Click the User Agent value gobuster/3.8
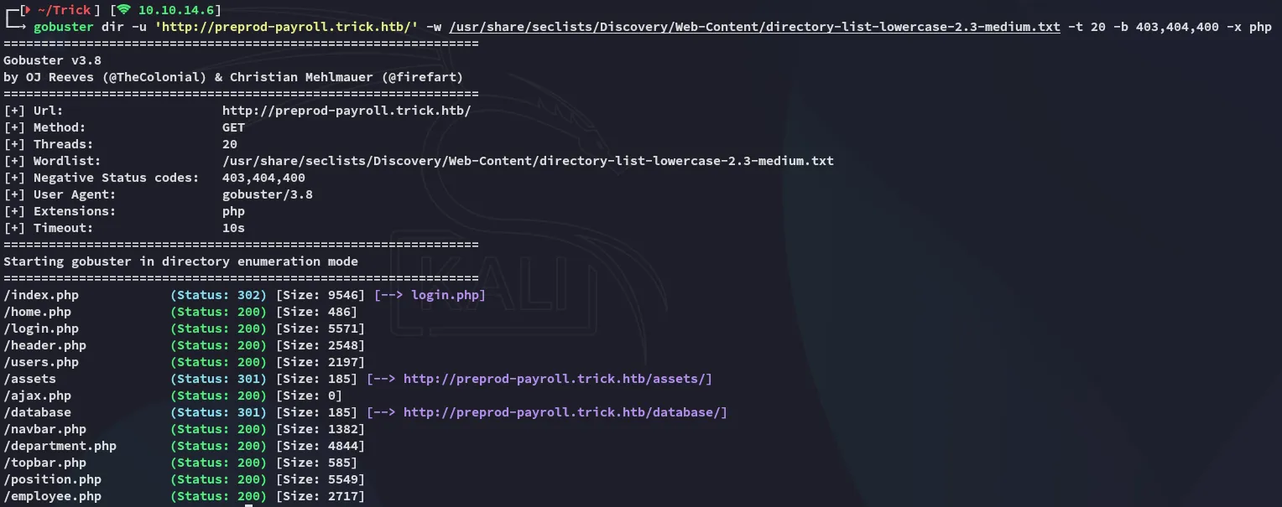The height and width of the screenshot is (507, 1282). pyautogui.click(x=267, y=194)
